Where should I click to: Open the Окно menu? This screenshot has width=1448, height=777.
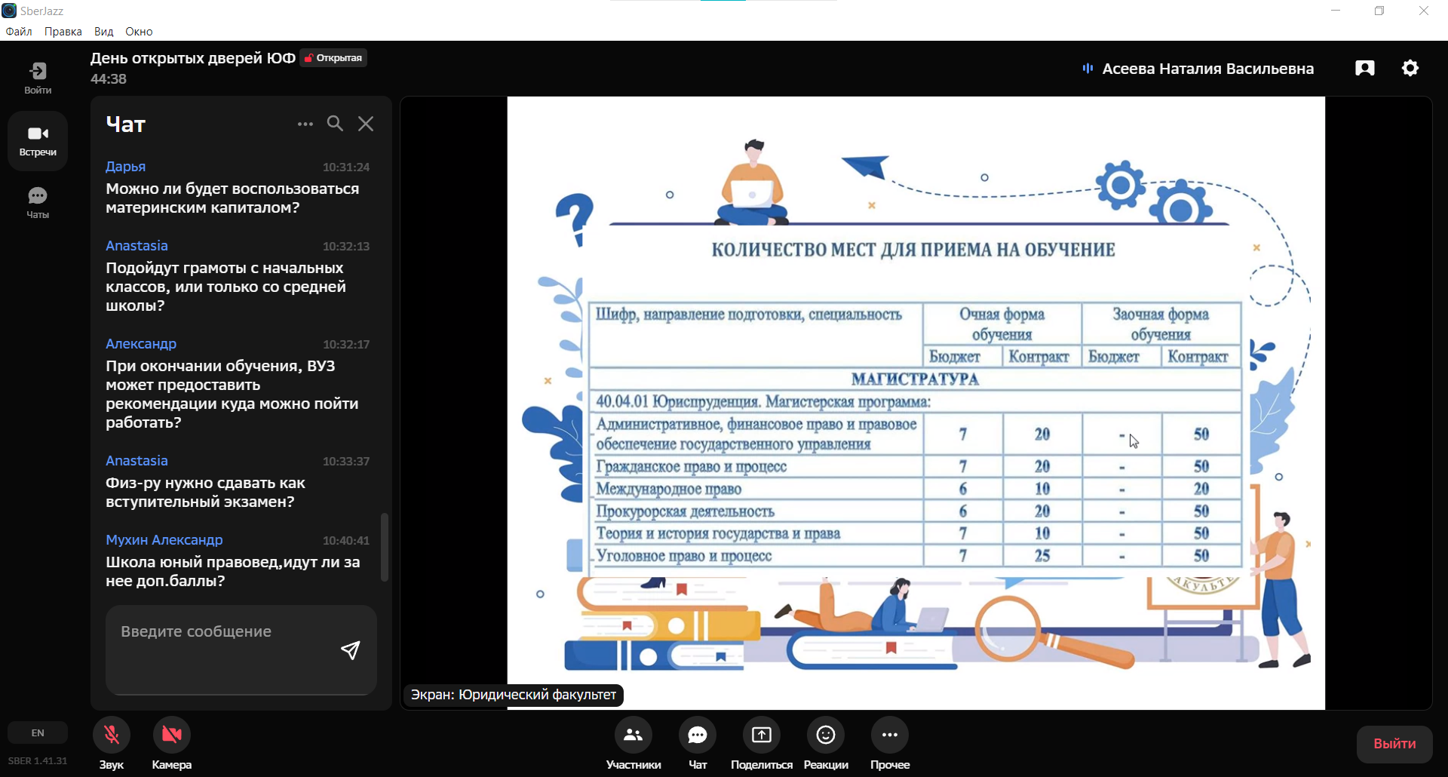[x=139, y=32]
